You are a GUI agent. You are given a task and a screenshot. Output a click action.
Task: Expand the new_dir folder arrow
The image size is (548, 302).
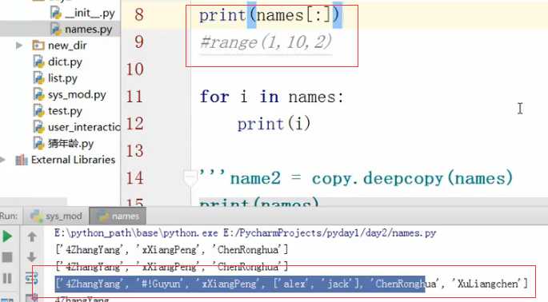[x=19, y=46]
